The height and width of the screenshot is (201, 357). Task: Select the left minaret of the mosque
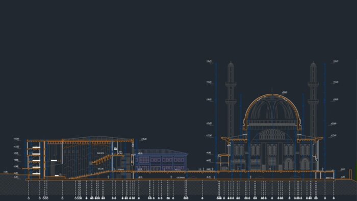231,100
